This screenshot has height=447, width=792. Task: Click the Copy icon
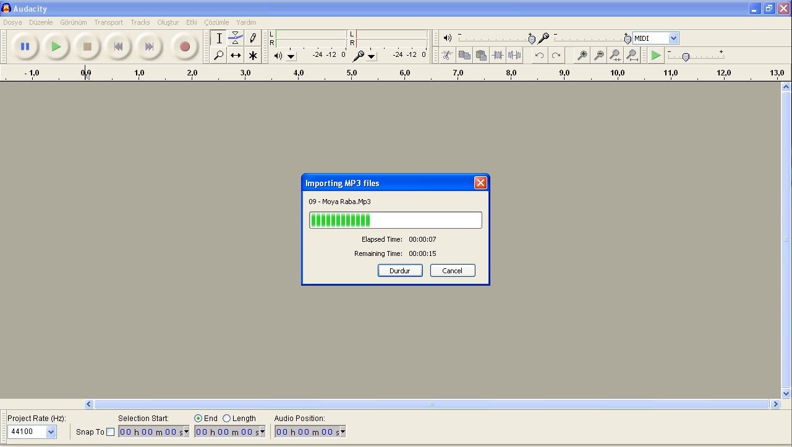tap(464, 56)
